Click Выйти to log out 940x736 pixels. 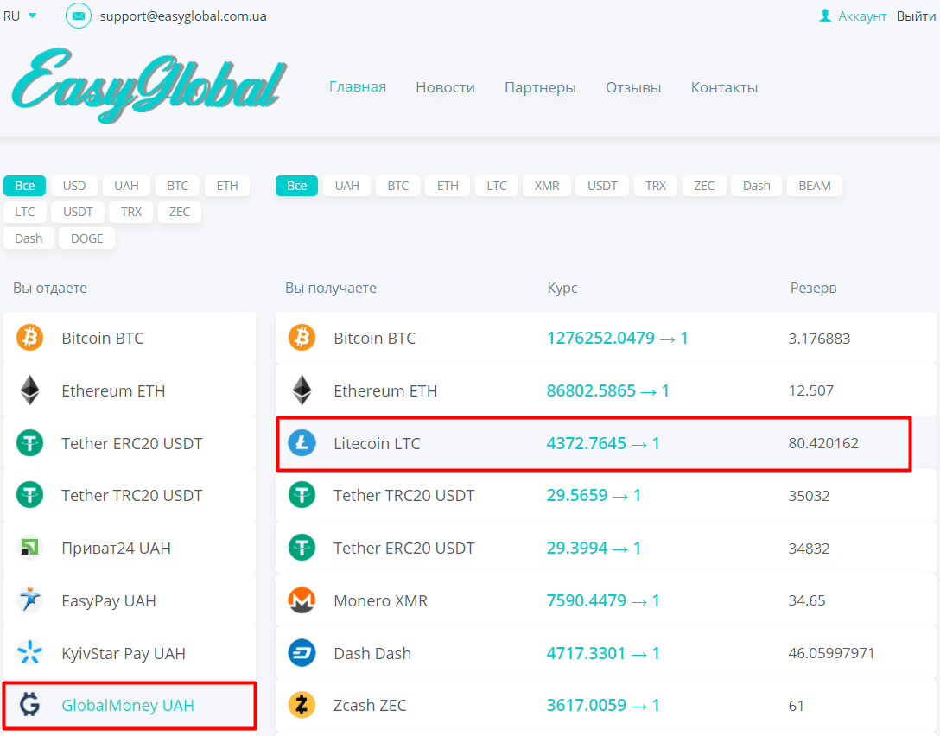(916, 16)
